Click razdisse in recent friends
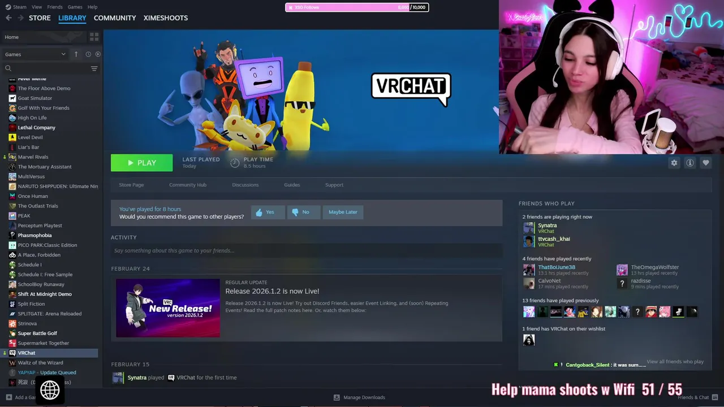Screen dimensions: 724x407 coord(641,281)
